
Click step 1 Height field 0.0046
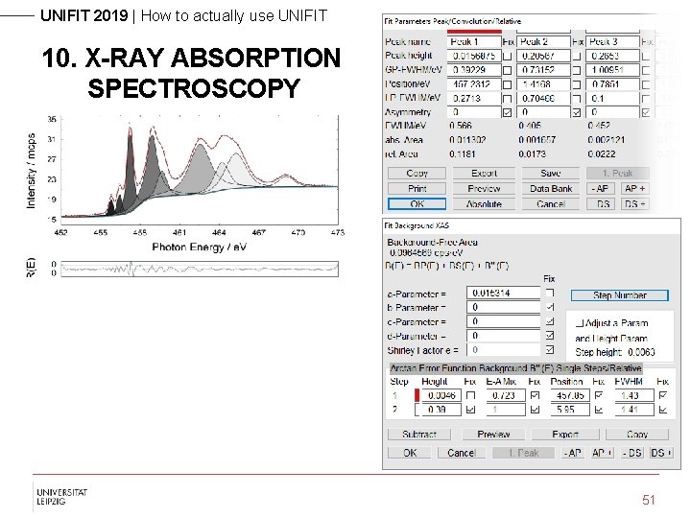[x=441, y=395]
